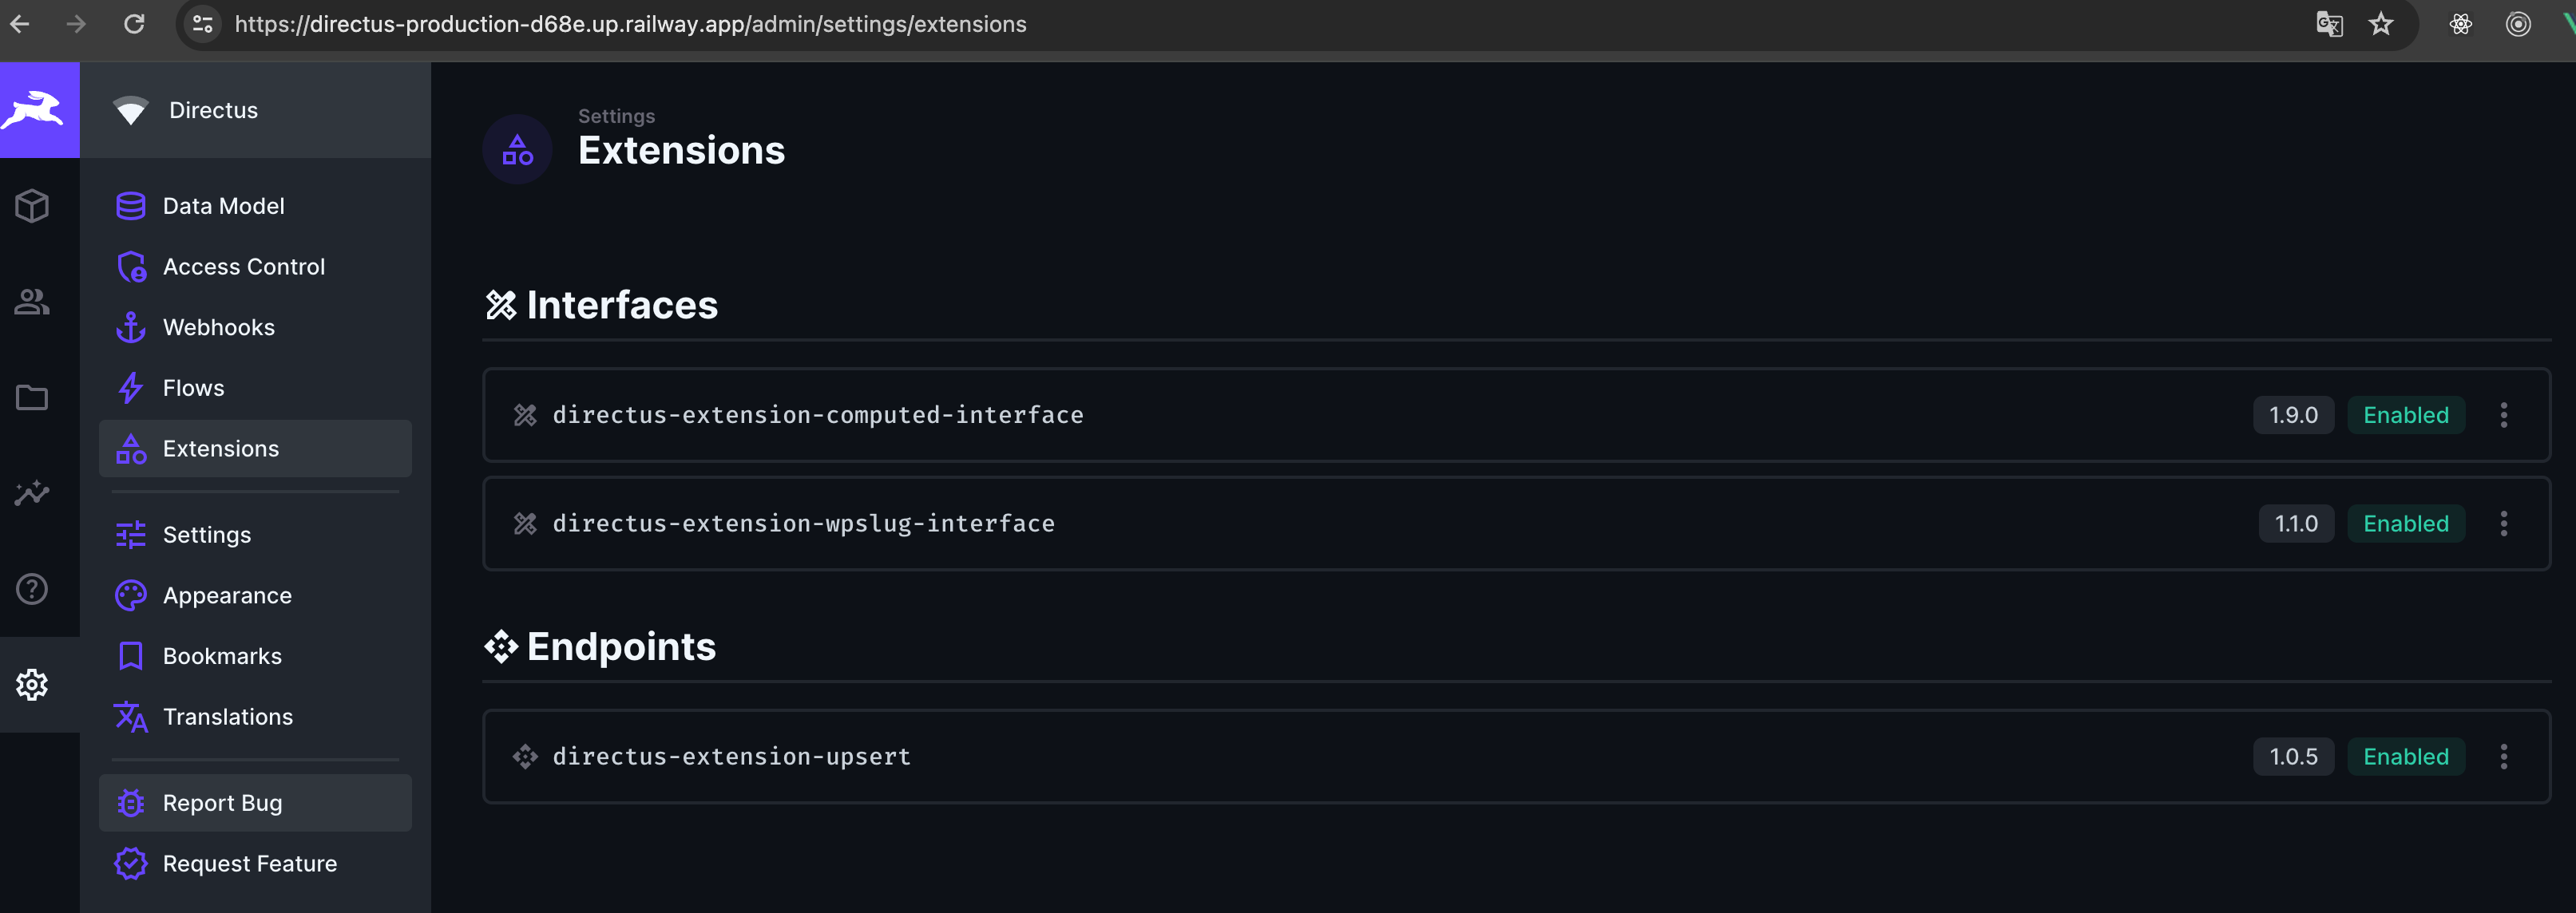Image resolution: width=2576 pixels, height=913 pixels.
Task: Click the directus-extension-computed-interface name
Action: (x=818, y=415)
